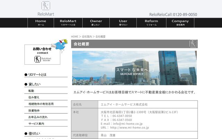Open the サービス案内 sidebar link
222x139 pixels.
coord(36,124)
